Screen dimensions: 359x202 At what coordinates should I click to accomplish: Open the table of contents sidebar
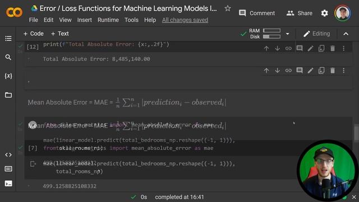pos(8,39)
